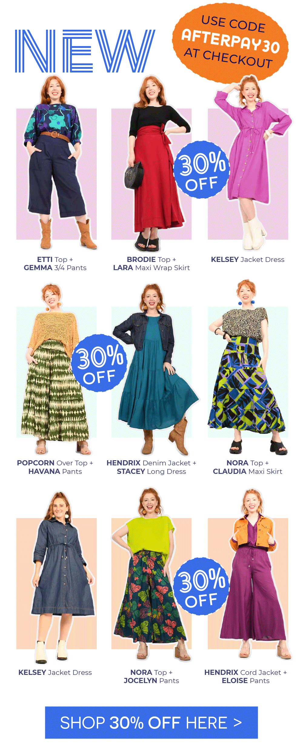Select the 30% OFF badge near Jocelyn pants
The height and width of the screenshot is (754, 303).
click(x=201, y=586)
